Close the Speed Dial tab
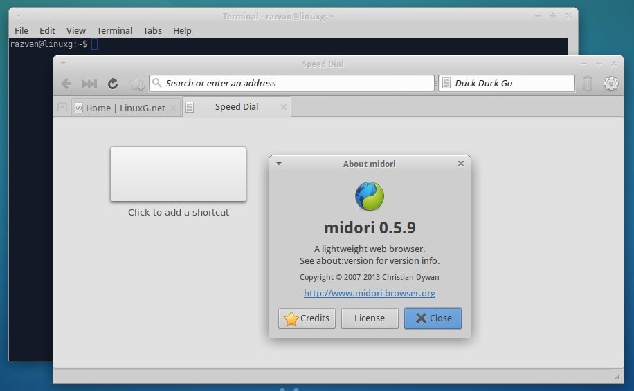 click(x=284, y=107)
